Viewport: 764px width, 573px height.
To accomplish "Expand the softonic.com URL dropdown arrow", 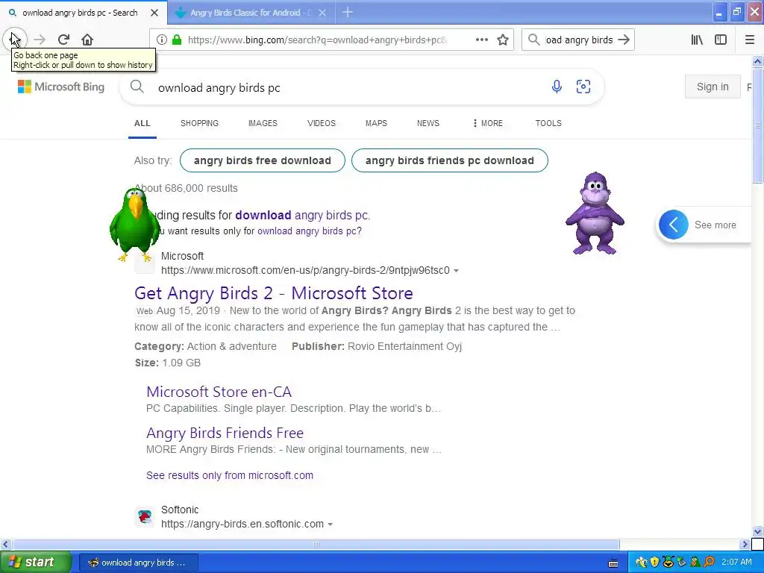I will pos(331,525).
